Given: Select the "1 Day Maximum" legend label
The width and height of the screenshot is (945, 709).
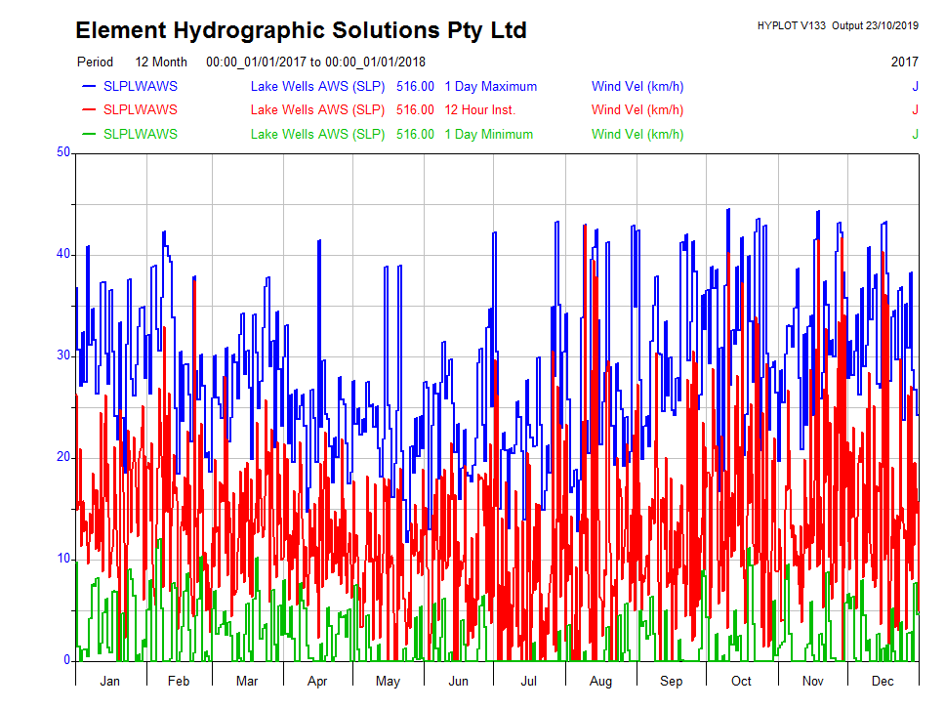Looking at the screenshot, I should (490, 86).
